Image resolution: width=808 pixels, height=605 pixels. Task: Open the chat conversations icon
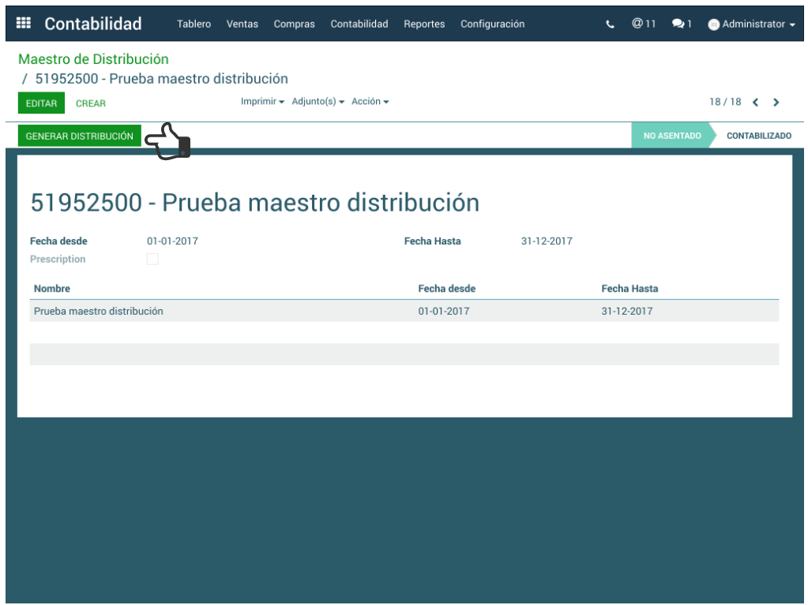click(x=681, y=24)
